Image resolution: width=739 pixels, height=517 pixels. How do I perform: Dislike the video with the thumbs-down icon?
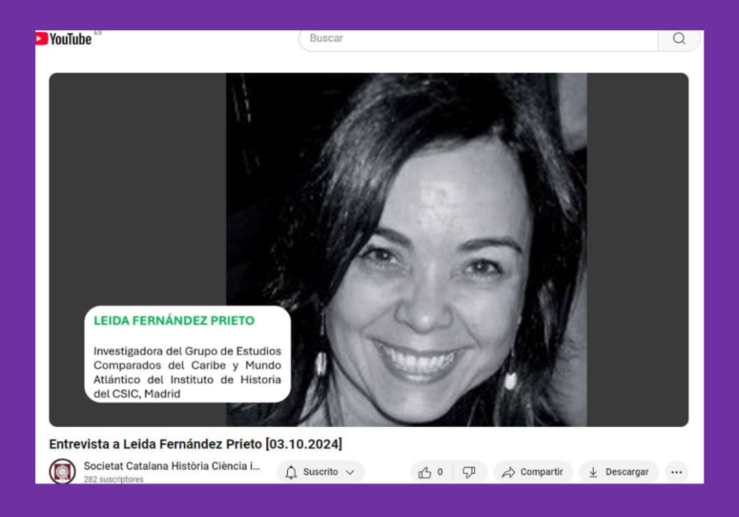(x=469, y=472)
